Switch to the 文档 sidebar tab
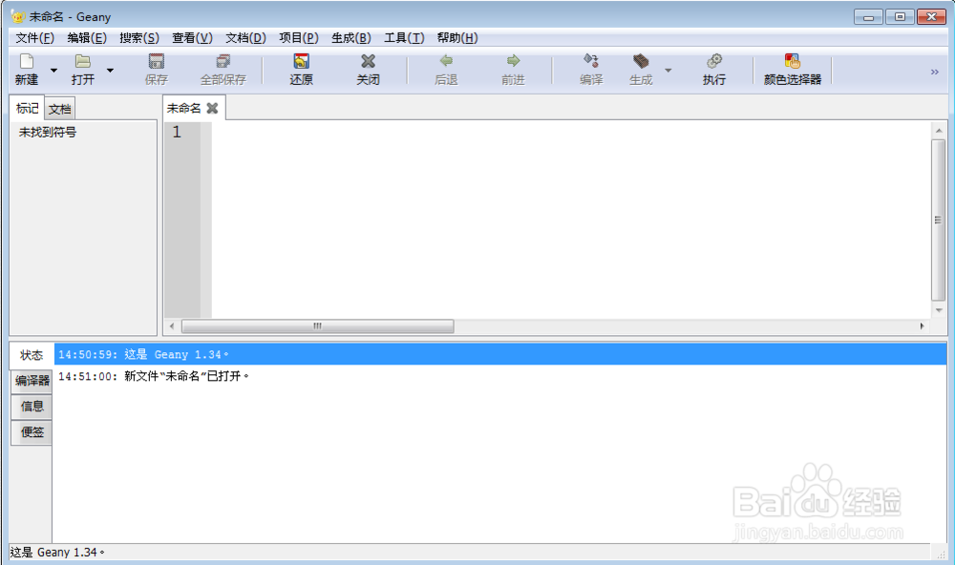This screenshot has height=565, width=955. [x=59, y=109]
